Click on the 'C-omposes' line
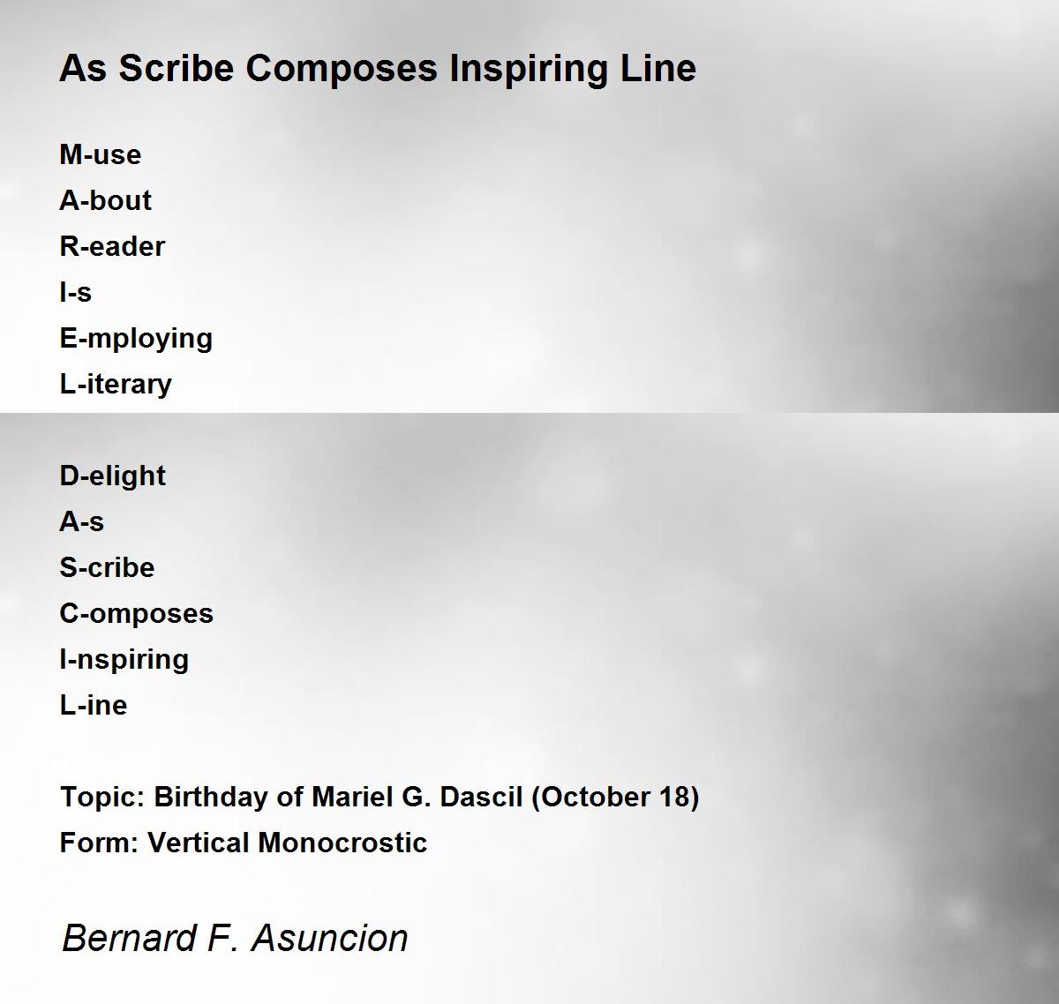This screenshot has height=1004, width=1059. [137, 614]
